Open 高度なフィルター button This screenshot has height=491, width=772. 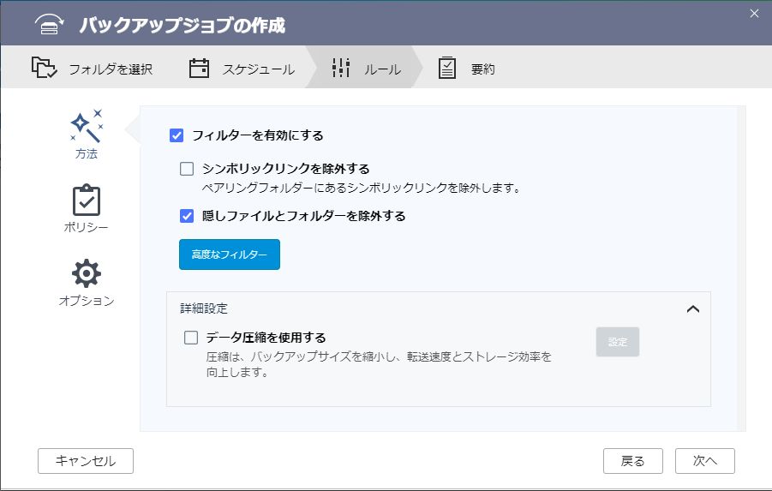click(x=230, y=254)
